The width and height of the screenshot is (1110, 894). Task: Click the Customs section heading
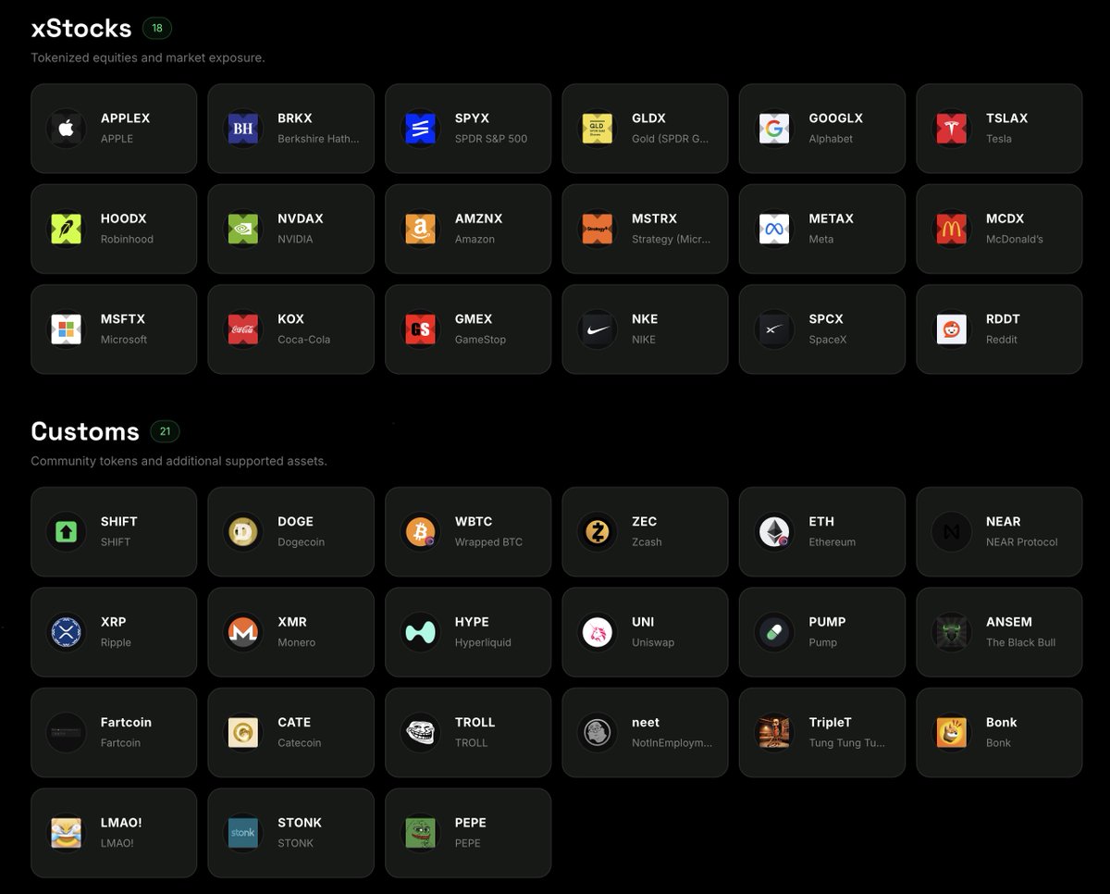tap(85, 431)
